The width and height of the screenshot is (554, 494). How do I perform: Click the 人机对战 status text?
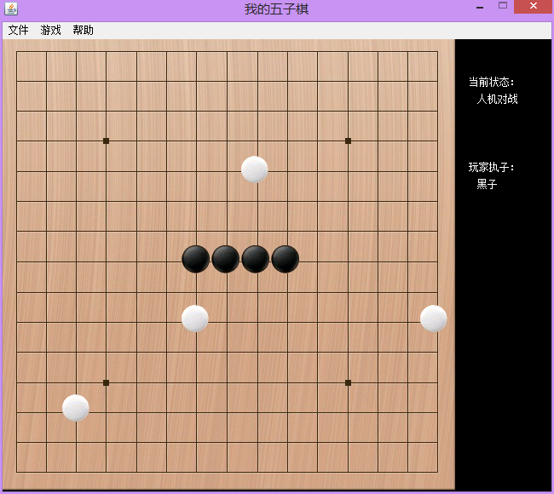tap(497, 99)
